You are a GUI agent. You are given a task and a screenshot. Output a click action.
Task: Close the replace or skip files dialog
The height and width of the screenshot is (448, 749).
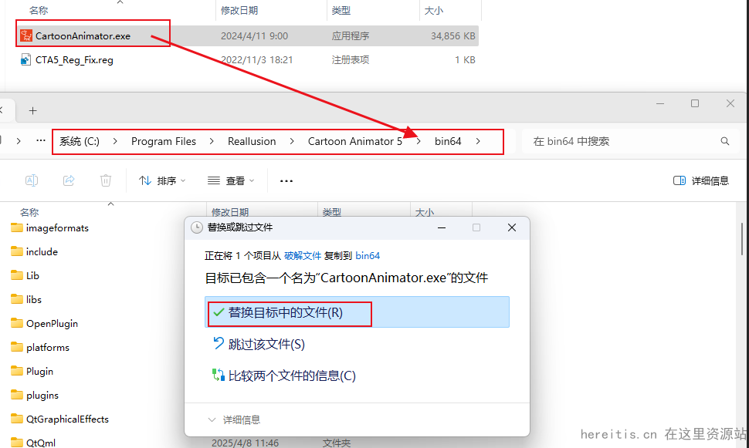tap(512, 227)
